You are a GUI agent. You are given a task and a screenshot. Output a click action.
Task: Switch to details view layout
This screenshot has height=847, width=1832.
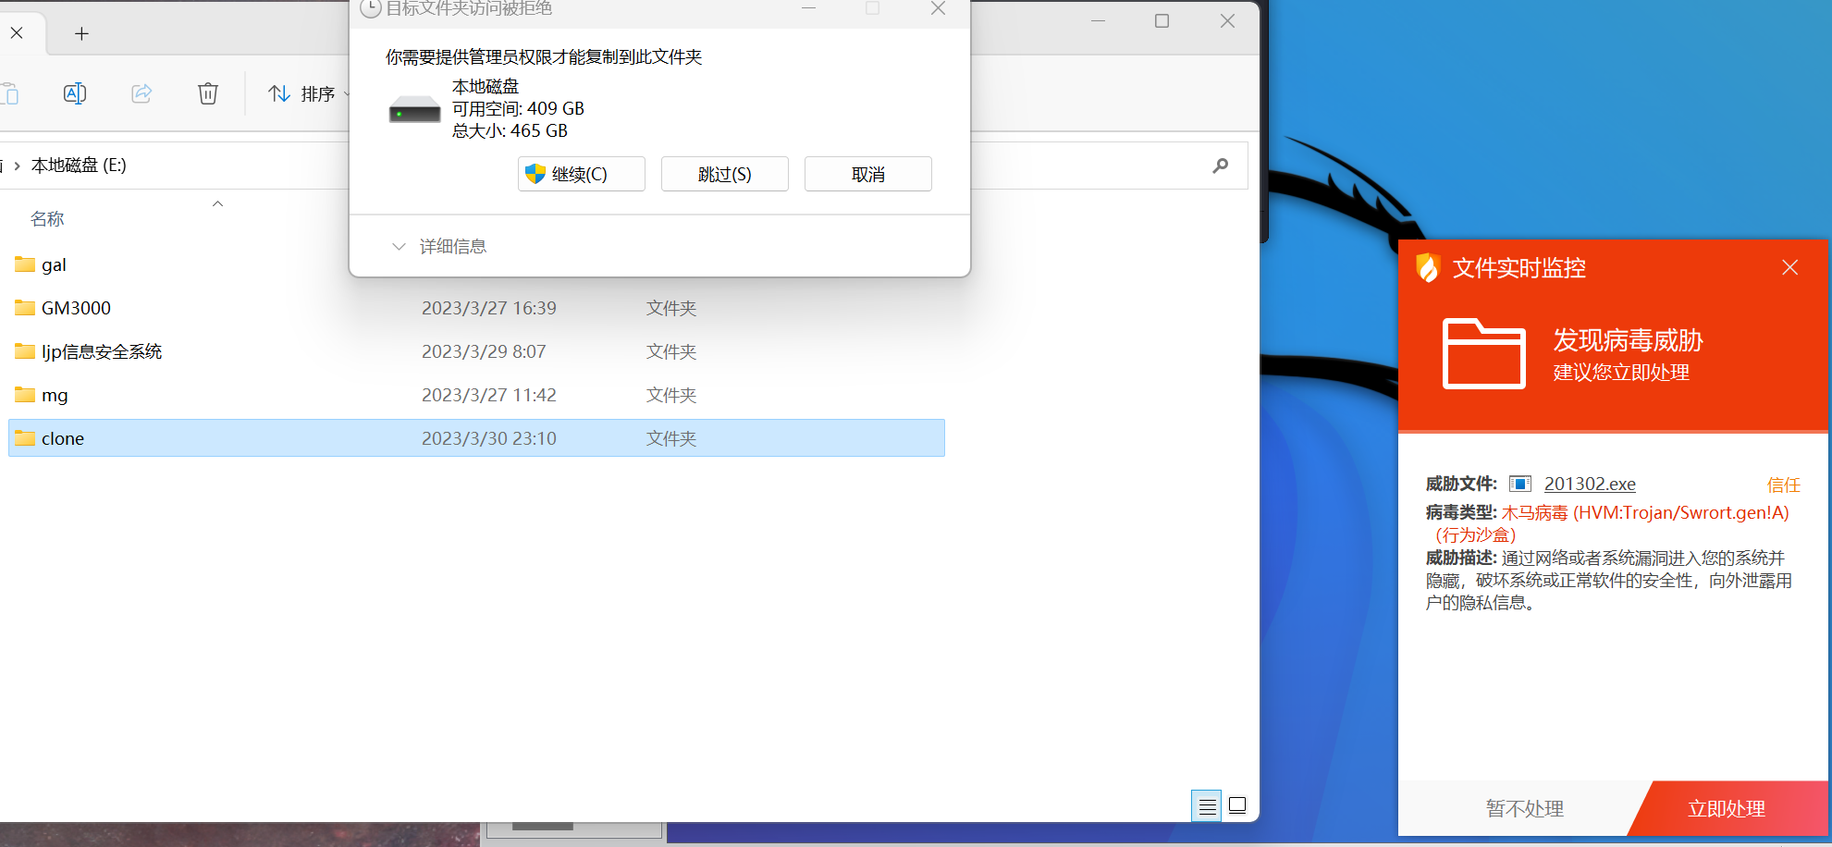click(x=1207, y=806)
